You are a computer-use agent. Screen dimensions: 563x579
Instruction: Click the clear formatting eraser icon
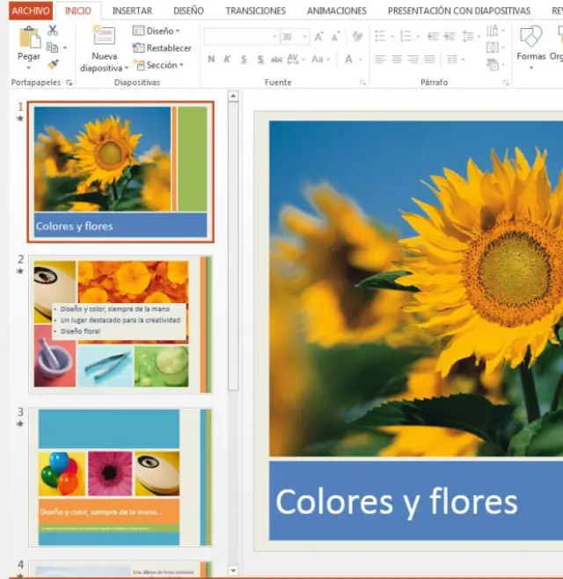[x=356, y=37]
